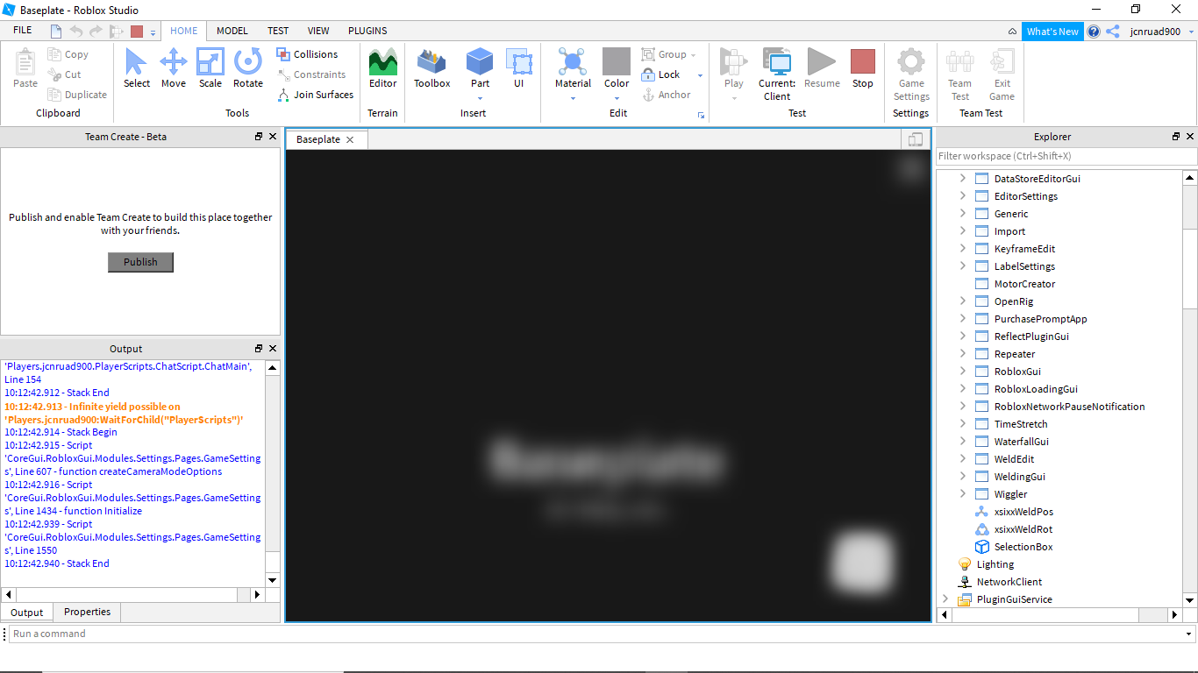Click the Cut command
1198x673 pixels.
pyautogui.click(x=65, y=74)
